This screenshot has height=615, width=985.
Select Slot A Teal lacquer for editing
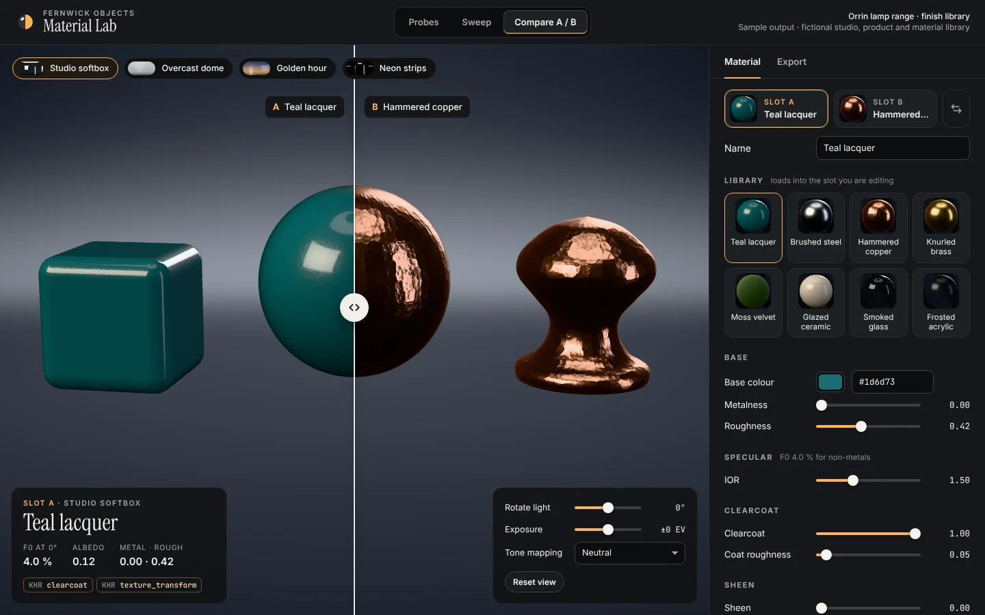pyautogui.click(x=776, y=109)
